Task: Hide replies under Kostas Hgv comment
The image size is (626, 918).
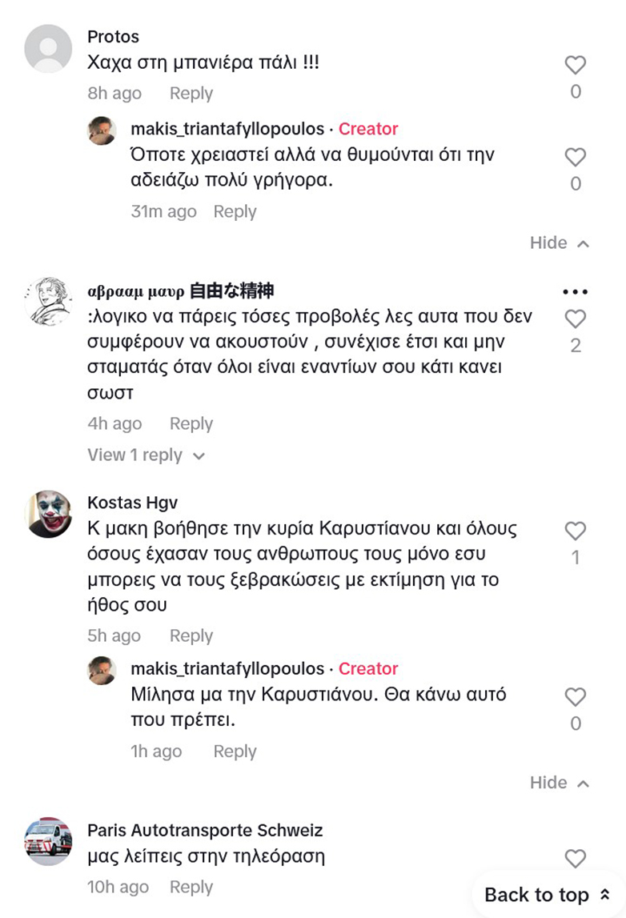Action: [559, 782]
